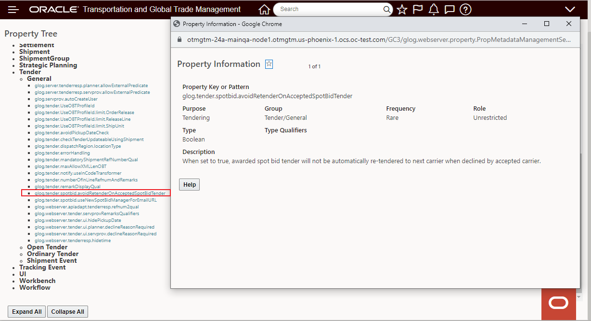Expand the Open Tender subnode
Screen dimensions: 591x321
47,247
